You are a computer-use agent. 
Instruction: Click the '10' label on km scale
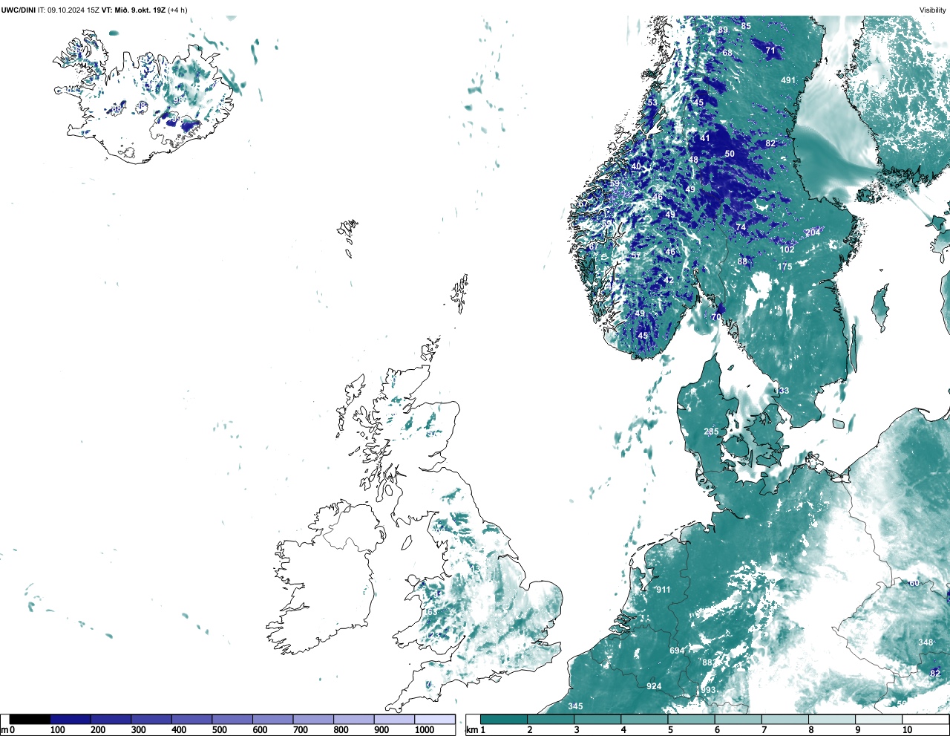click(907, 730)
